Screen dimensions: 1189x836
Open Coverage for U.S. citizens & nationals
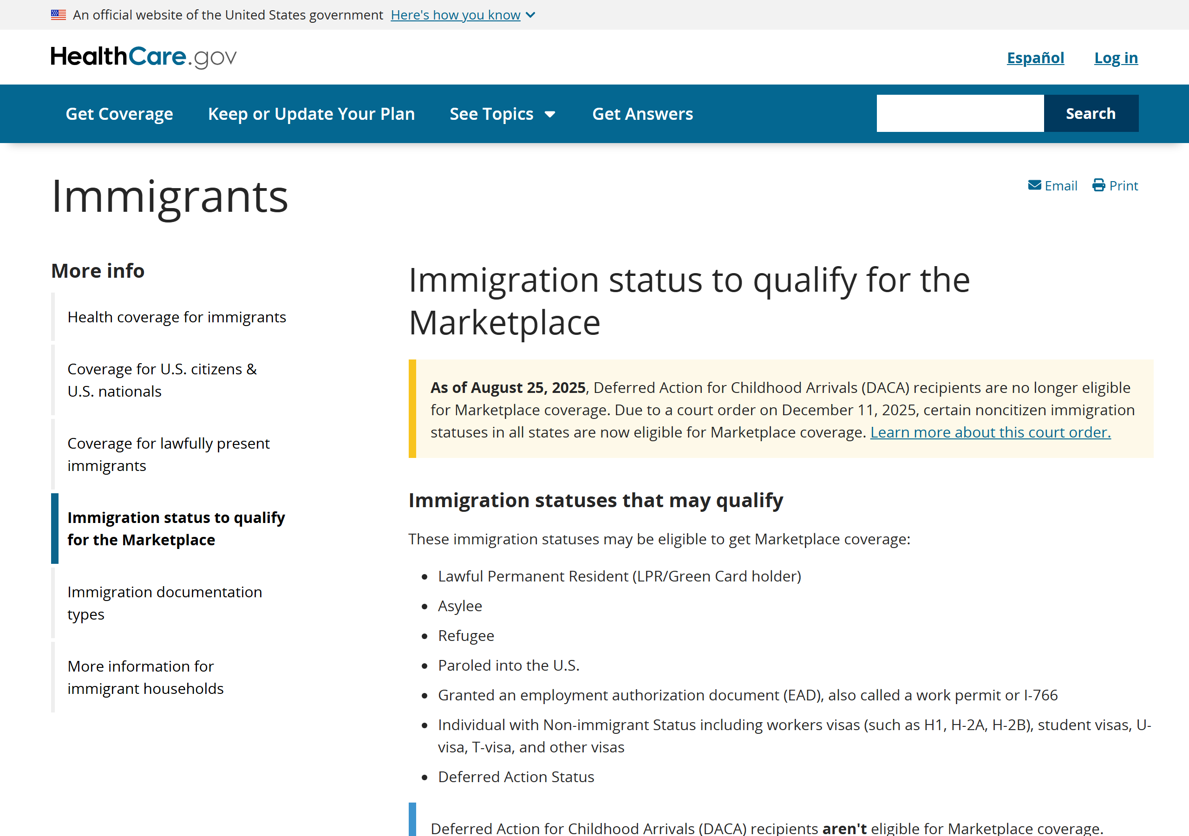coord(162,380)
